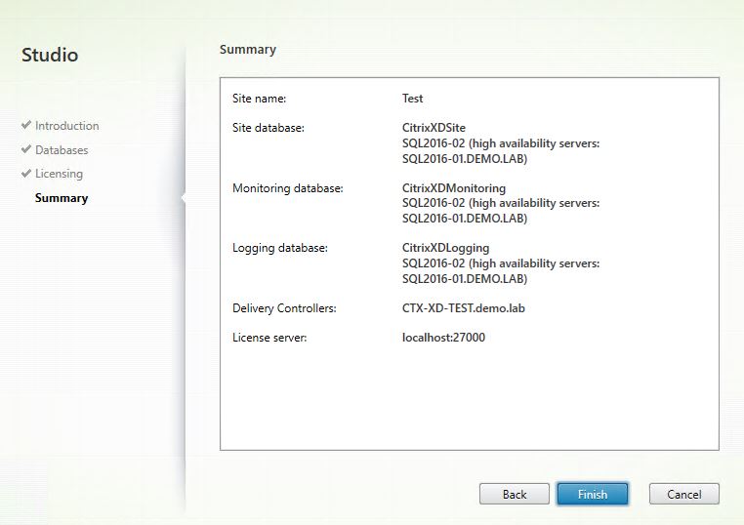Select the localhost:27000 license server value
Viewport: 744px width, 525px height.
point(443,338)
